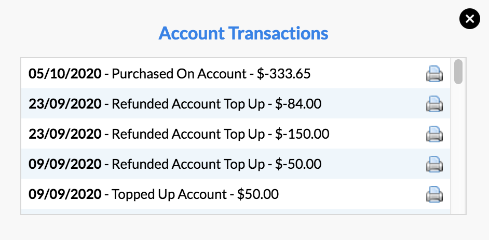Viewport: 489px width, 240px height.
Task: Select the Purchased On Account label
Action: click(179, 74)
